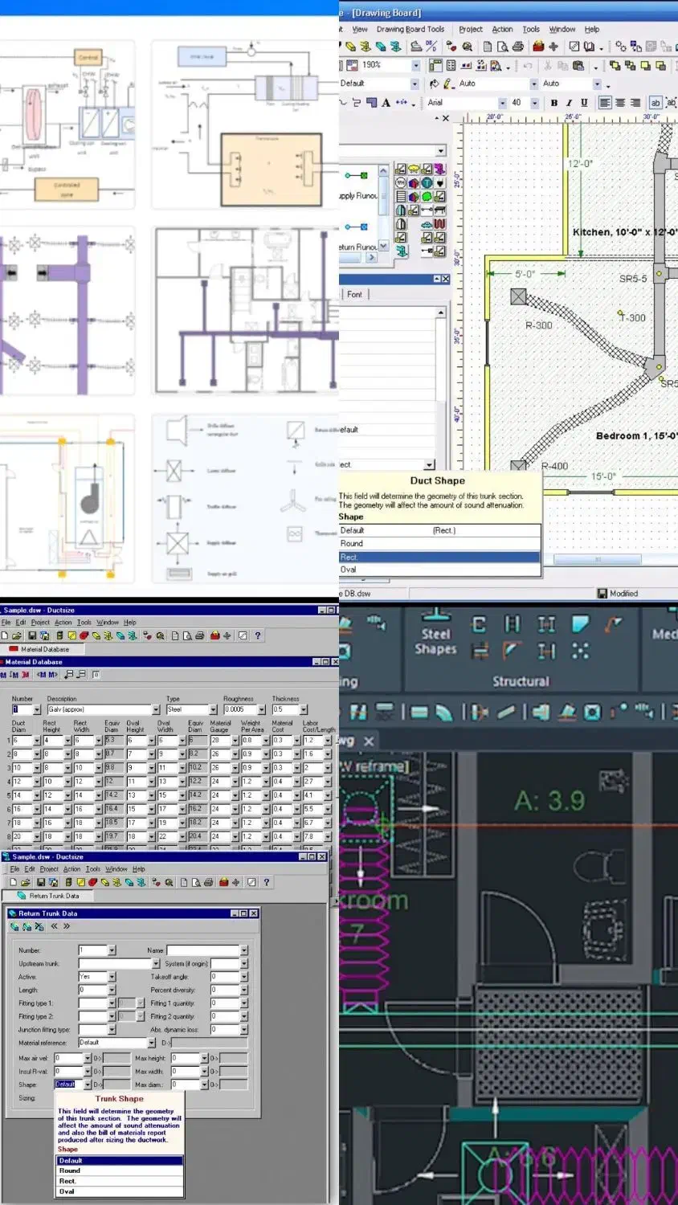
Task: Open Window menu in Drawing Board window
Action: 562,30
